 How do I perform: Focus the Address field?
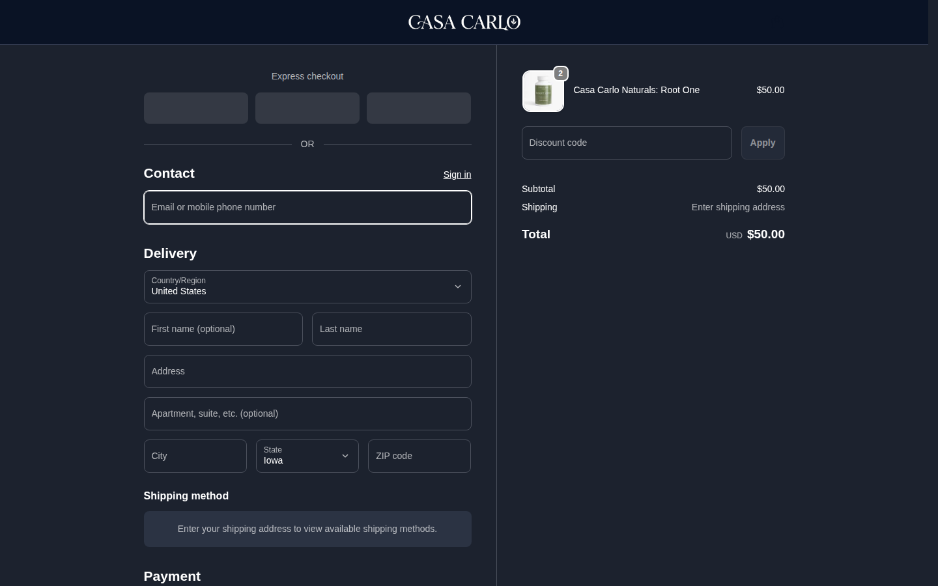[x=307, y=371]
